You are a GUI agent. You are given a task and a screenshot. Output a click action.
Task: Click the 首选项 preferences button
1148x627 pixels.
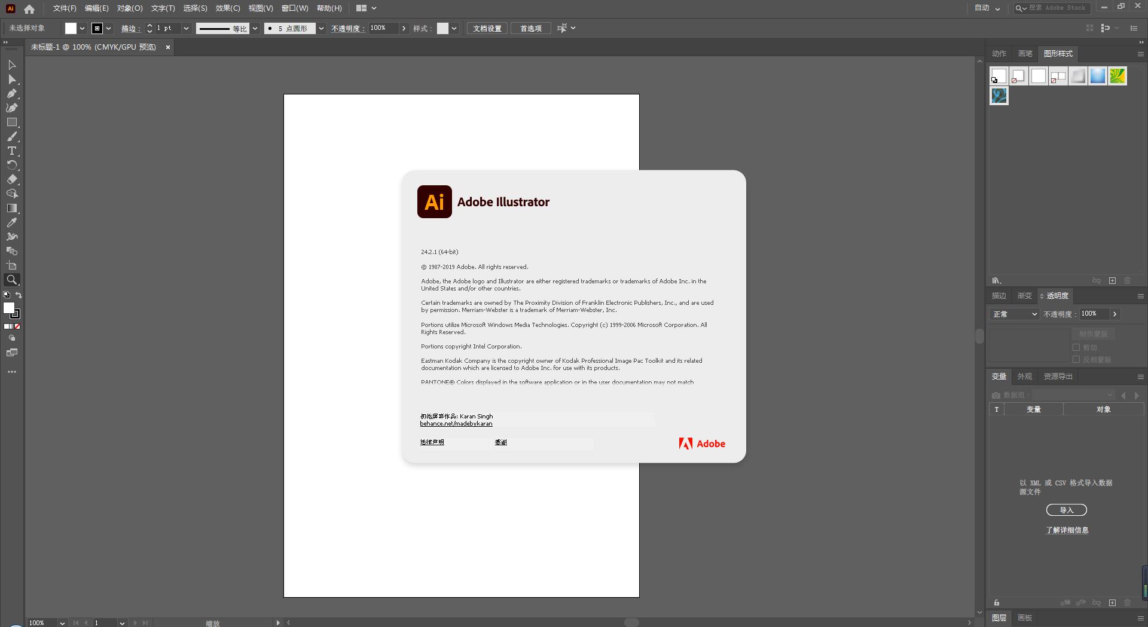(531, 28)
